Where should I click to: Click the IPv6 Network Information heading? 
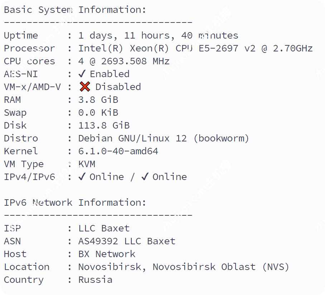(x=75, y=202)
